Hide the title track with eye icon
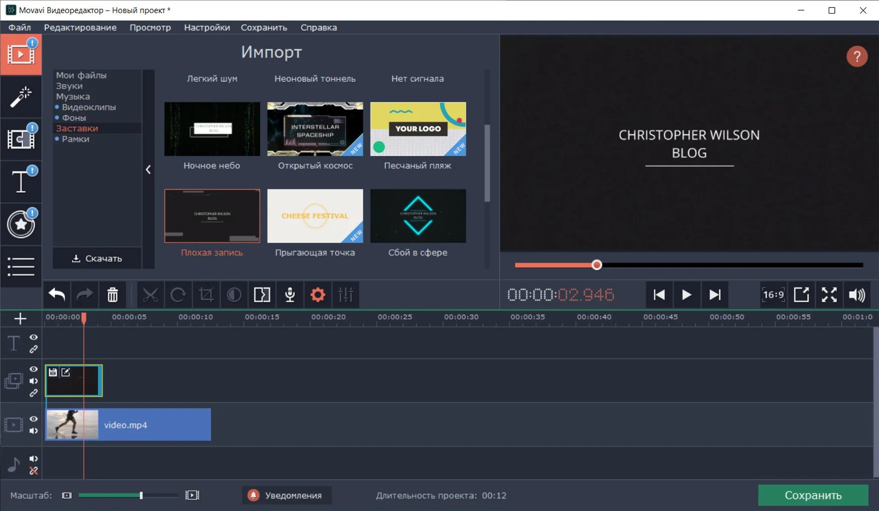The width and height of the screenshot is (879, 511). click(x=34, y=337)
